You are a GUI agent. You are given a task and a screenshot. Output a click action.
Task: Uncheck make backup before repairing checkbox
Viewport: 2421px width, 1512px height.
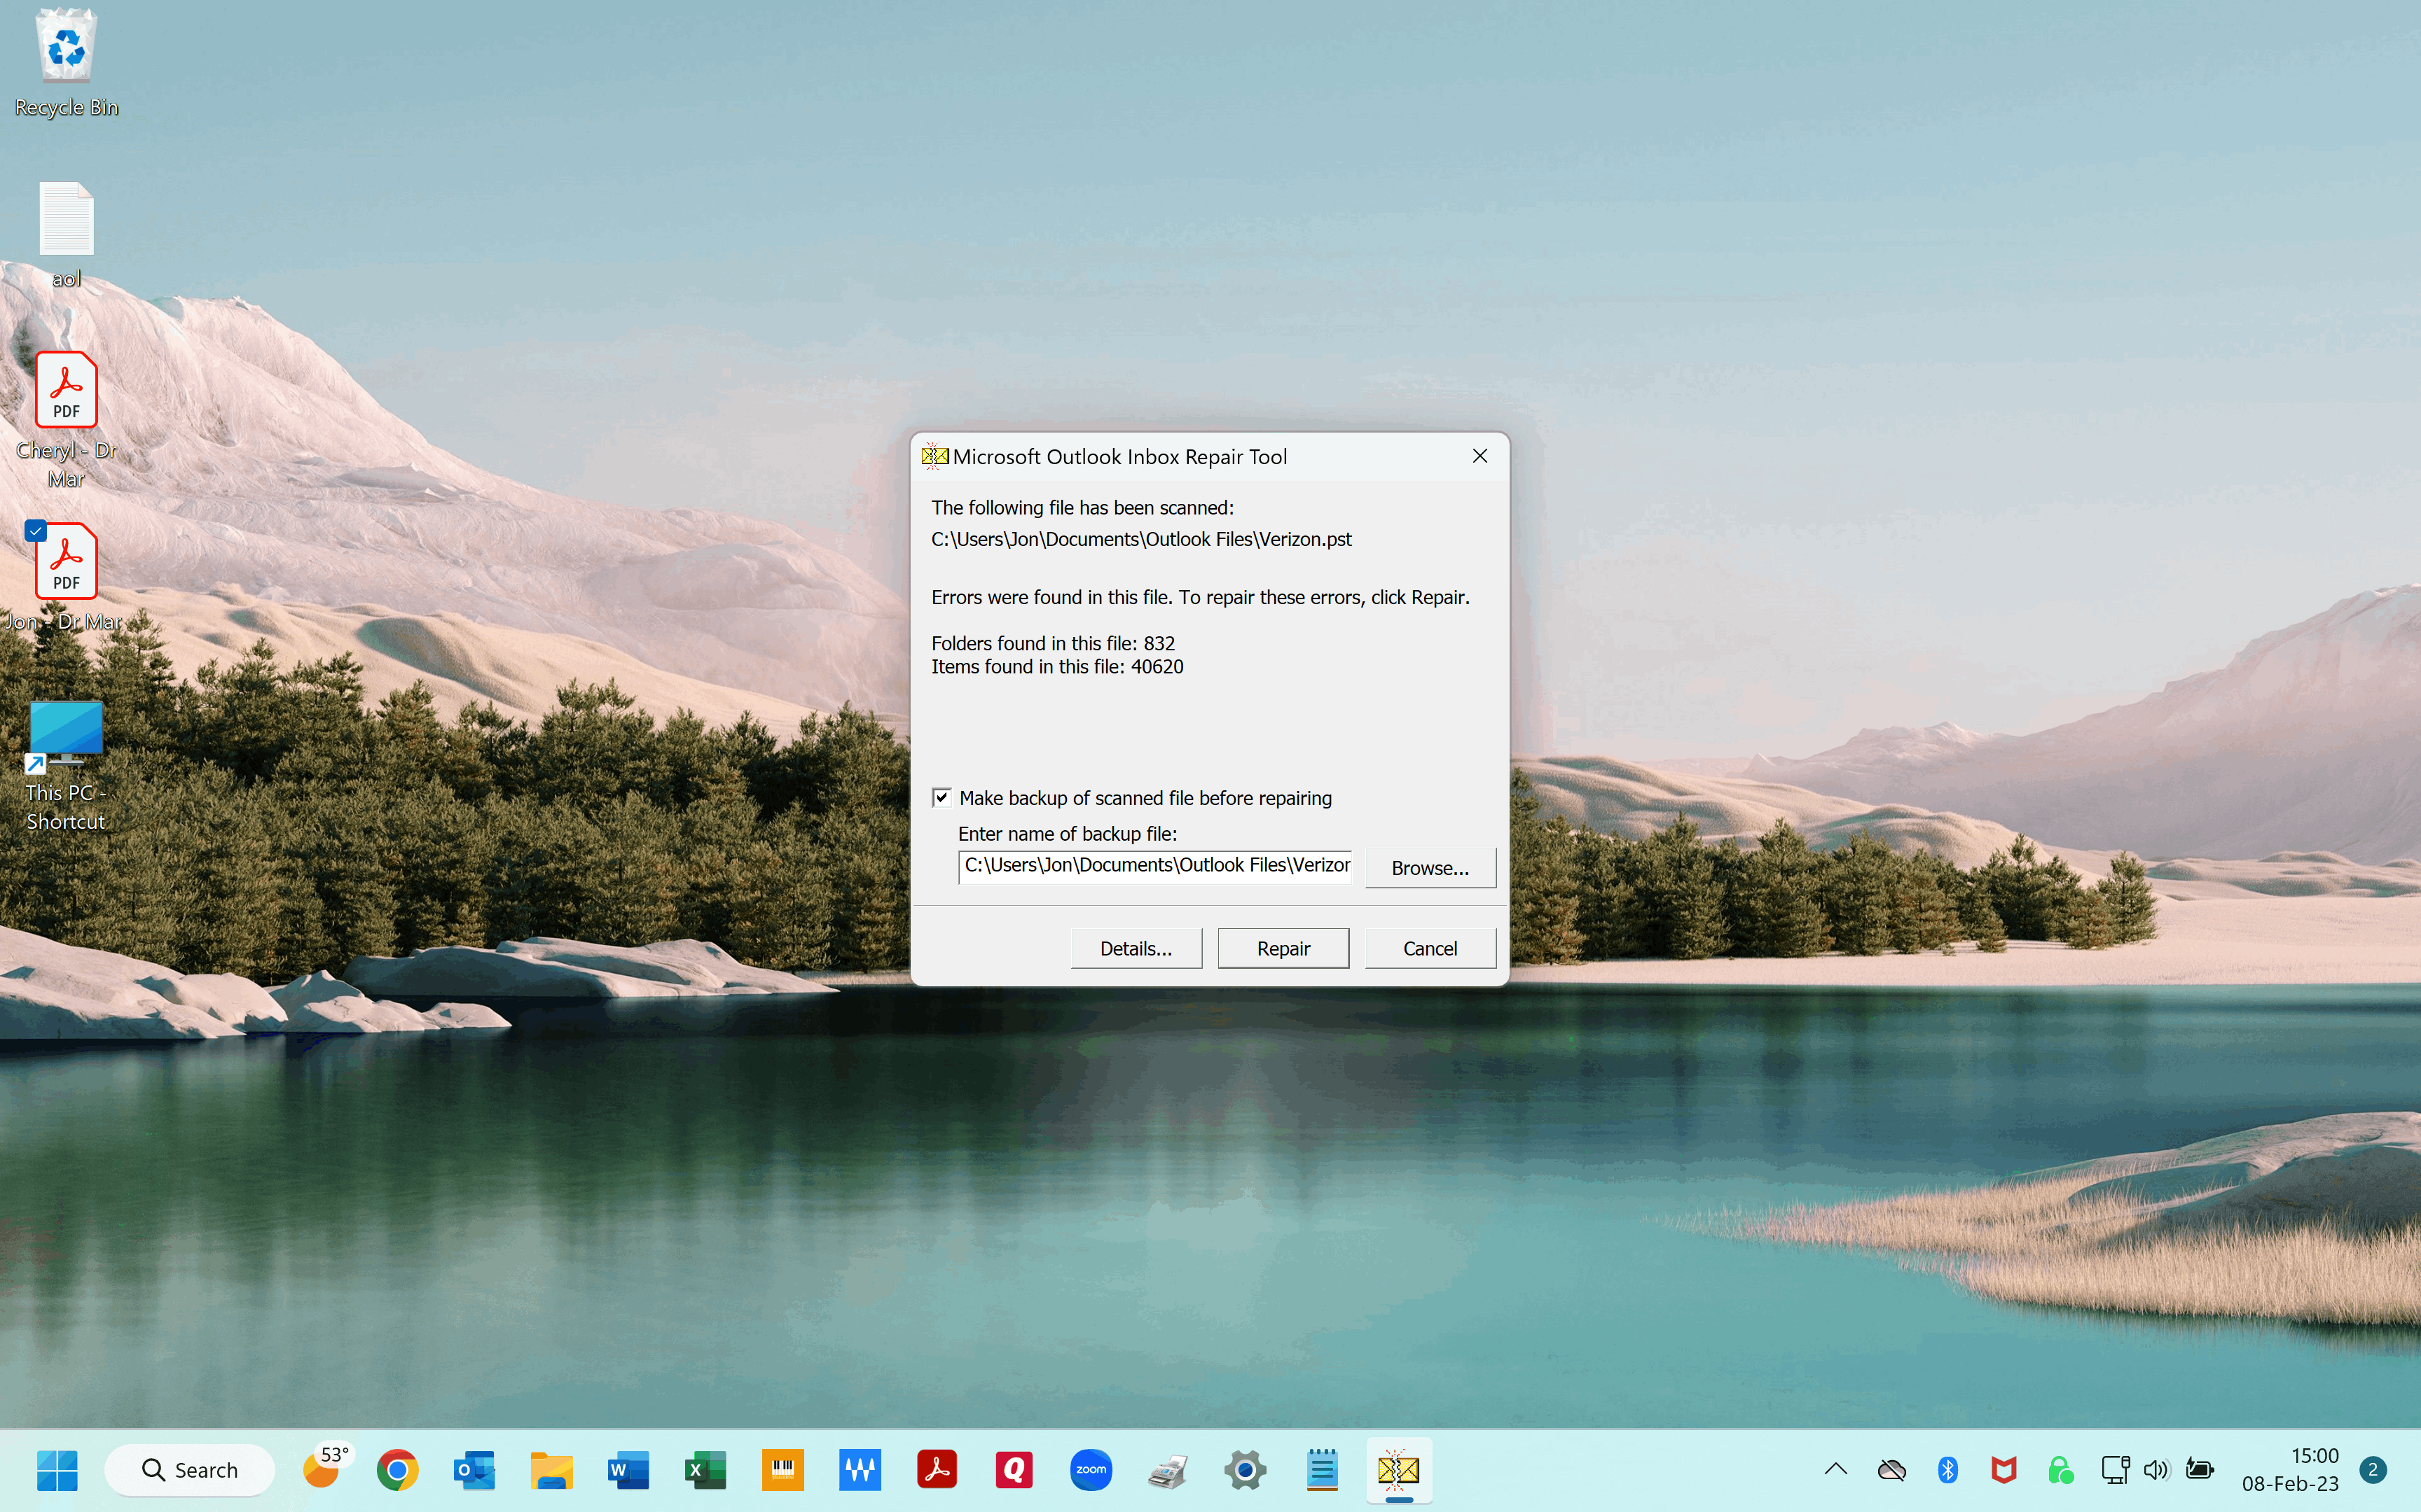(941, 797)
